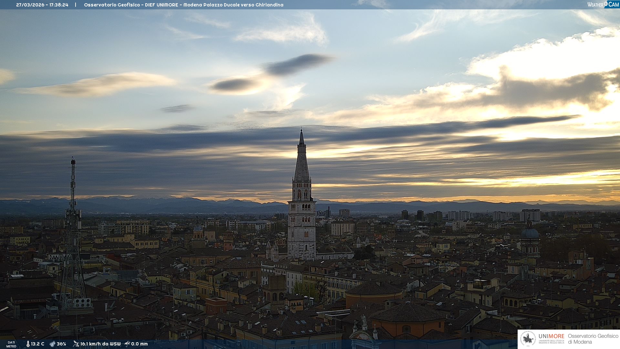Click the Osservatorio Geofisico di Modena text

click(x=593, y=339)
